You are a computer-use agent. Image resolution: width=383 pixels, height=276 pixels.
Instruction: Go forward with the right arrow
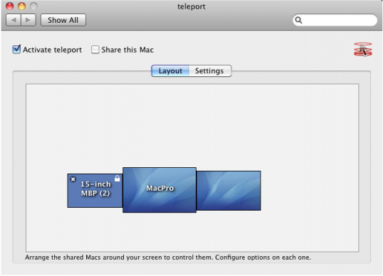coord(28,20)
